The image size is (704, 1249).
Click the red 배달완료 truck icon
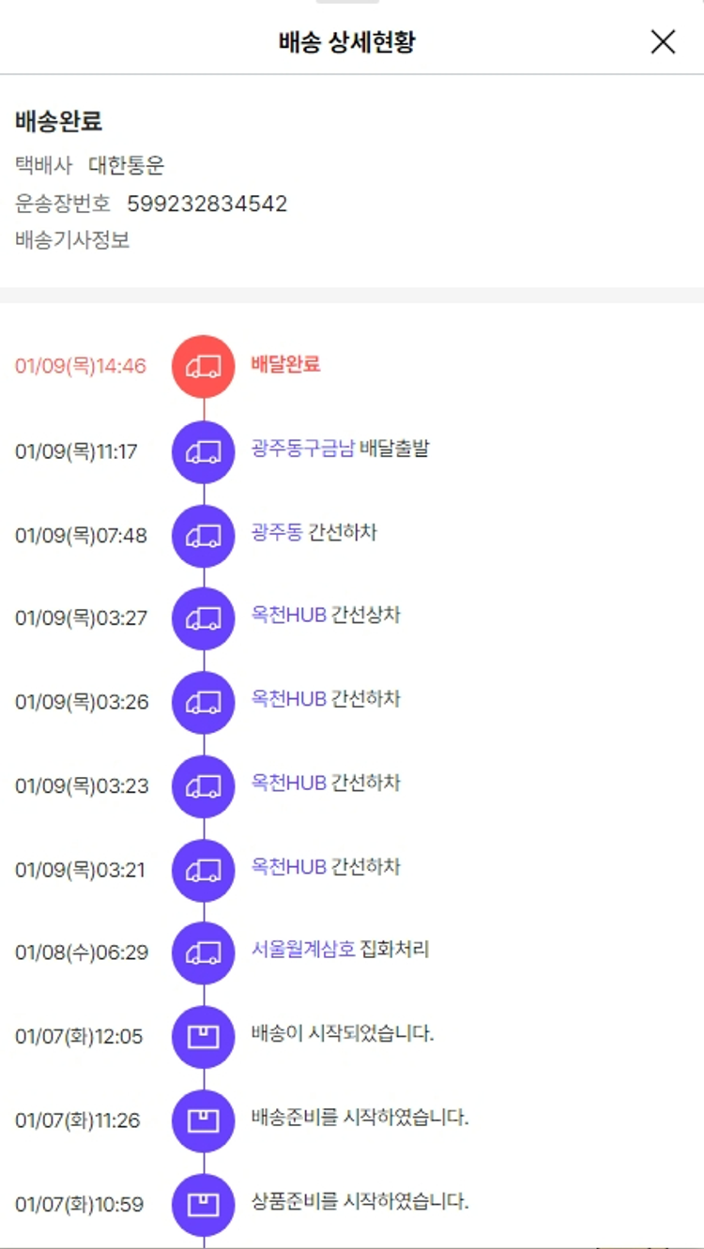203,367
